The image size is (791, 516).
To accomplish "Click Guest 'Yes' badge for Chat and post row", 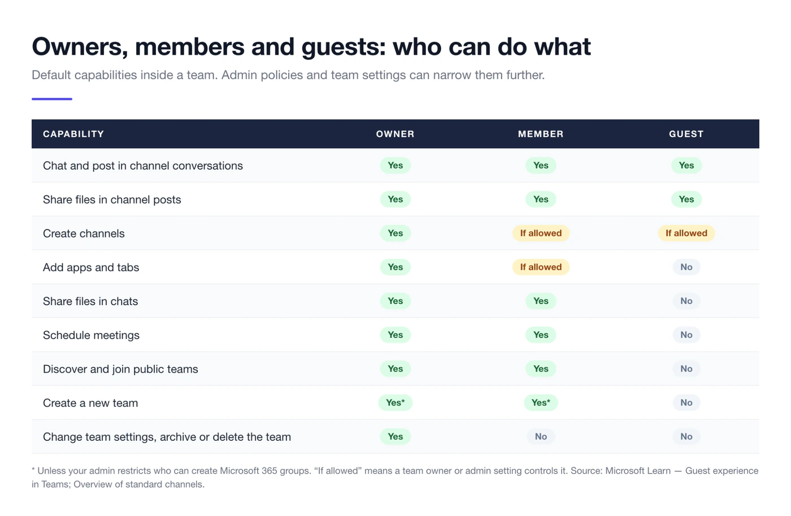I will (686, 165).
